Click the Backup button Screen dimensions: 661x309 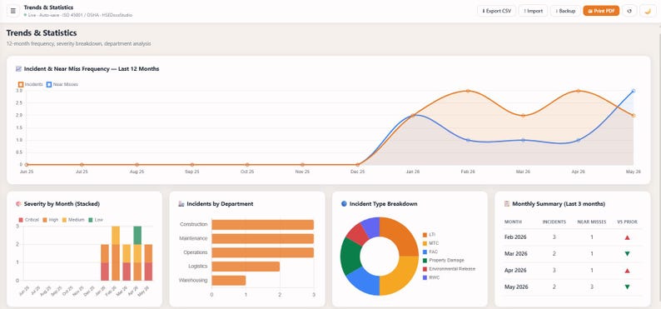pos(565,11)
